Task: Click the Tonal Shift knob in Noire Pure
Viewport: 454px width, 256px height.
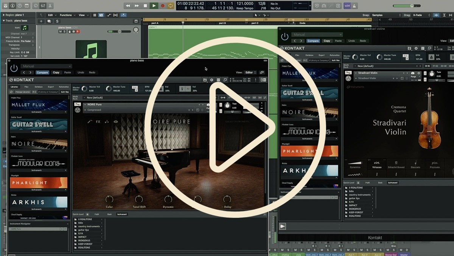Action: tap(139, 199)
